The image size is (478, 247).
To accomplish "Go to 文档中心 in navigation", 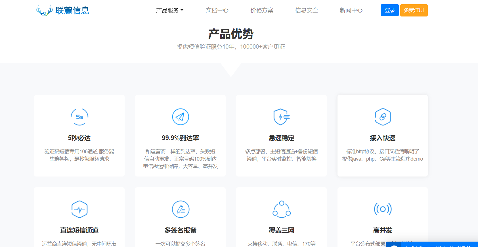I will tap(217, 10).
